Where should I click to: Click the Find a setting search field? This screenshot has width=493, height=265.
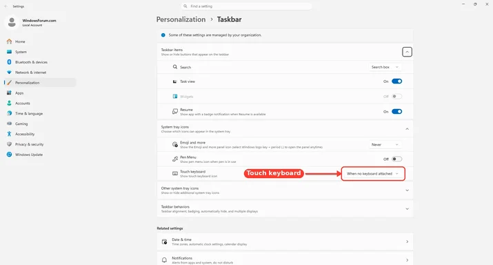247,6
